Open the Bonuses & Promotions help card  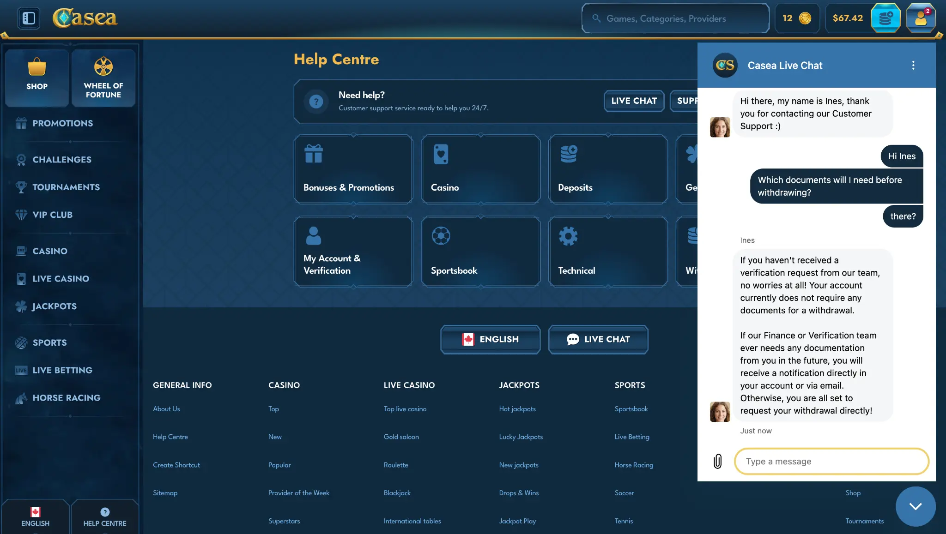(353, 169)
